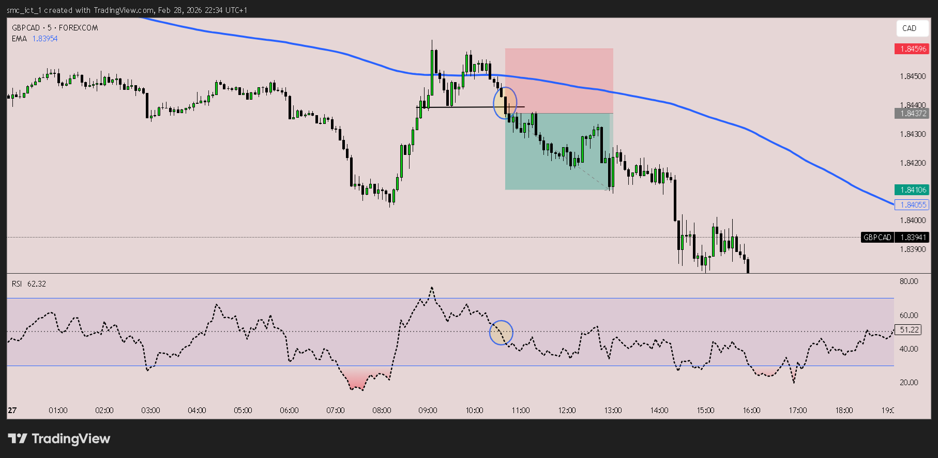Click the 16:00 label on the time axis
This screenshot has height=458, width=938.
(751, 410)
